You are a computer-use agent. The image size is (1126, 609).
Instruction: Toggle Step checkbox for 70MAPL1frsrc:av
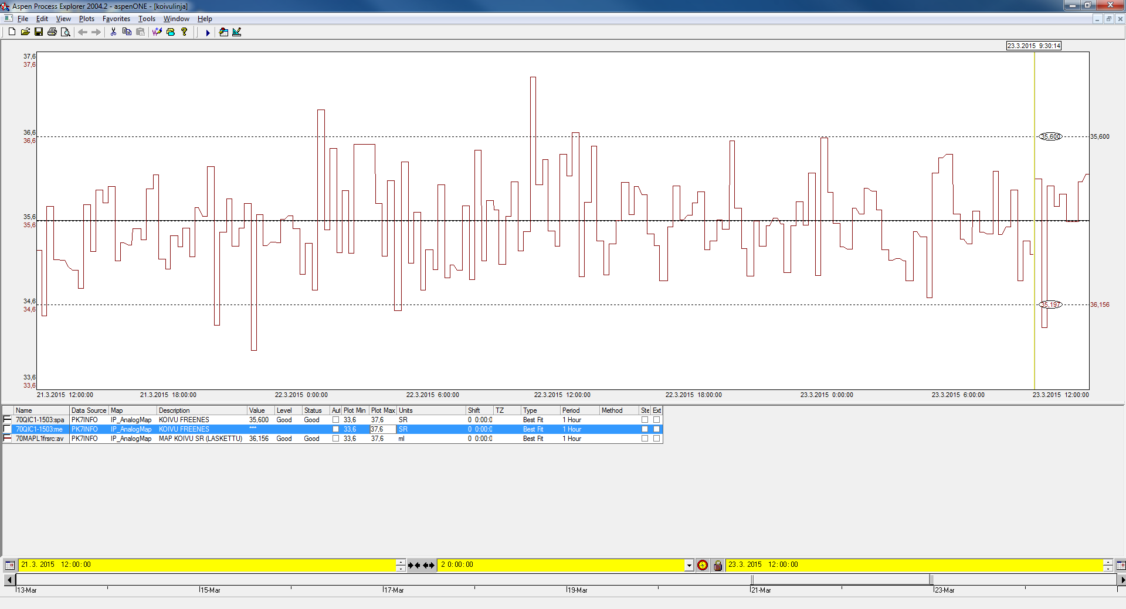645,439
